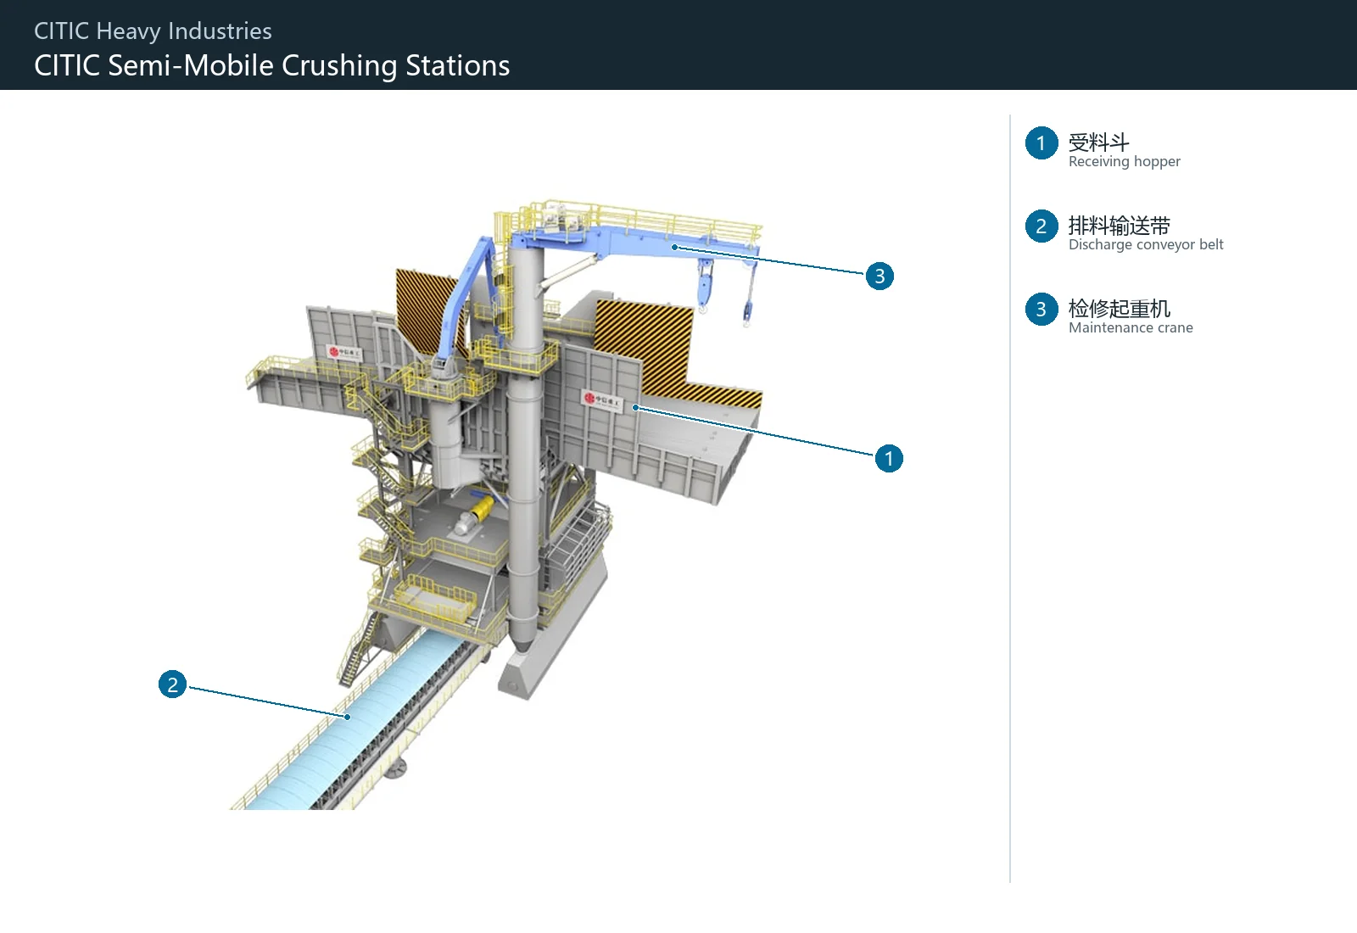Click hotspot marker 3 by the crane
The height and width of the screenshot is (933, 1357).
pyautogui.click(x=880, y=276)
